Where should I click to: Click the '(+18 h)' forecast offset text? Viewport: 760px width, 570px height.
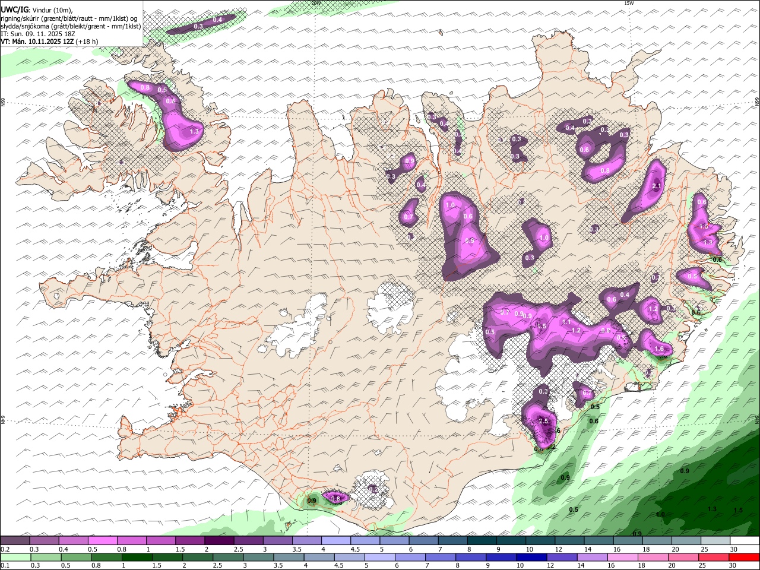tap(87, 42)
